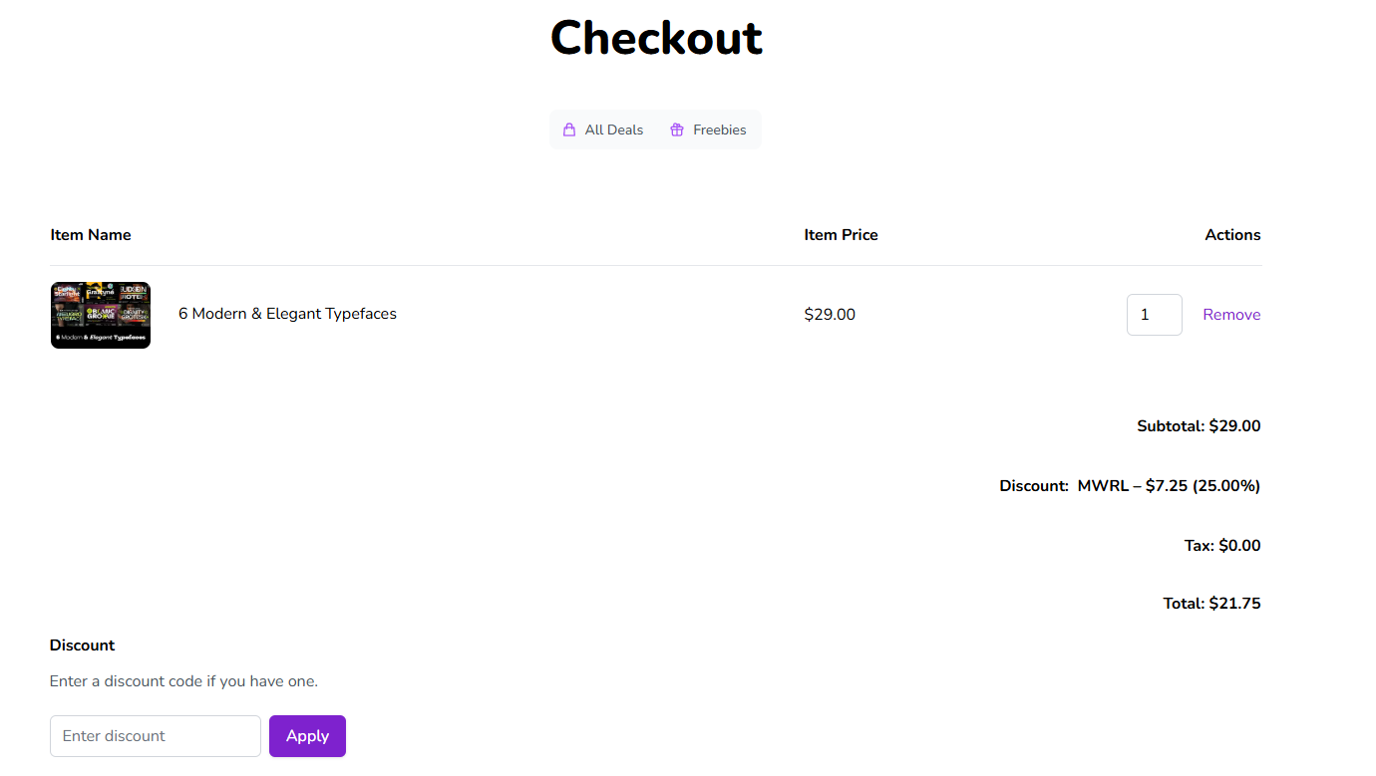Image resolution: width=1376 pixels, height=776 pixels.
Task: Click the quantity field showing 1
Action: (x=1155, y=315)
